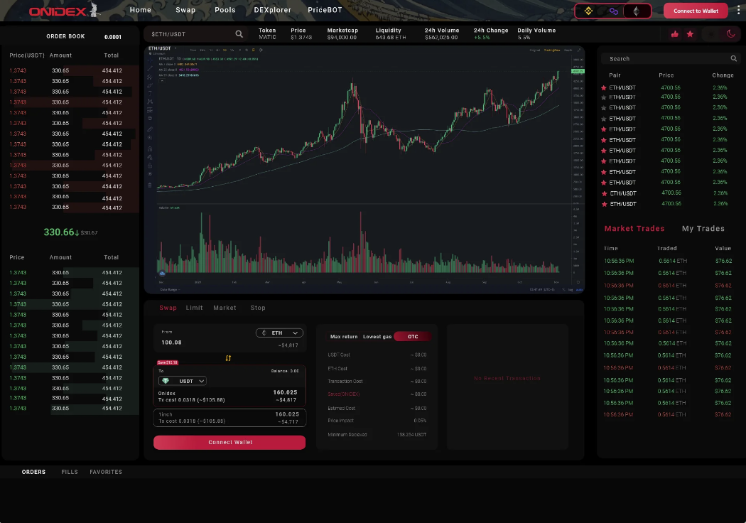Viewport: 746px width, 523px height.
Task: Click the star favorite icon in the token bar
Action: (690, 34)
